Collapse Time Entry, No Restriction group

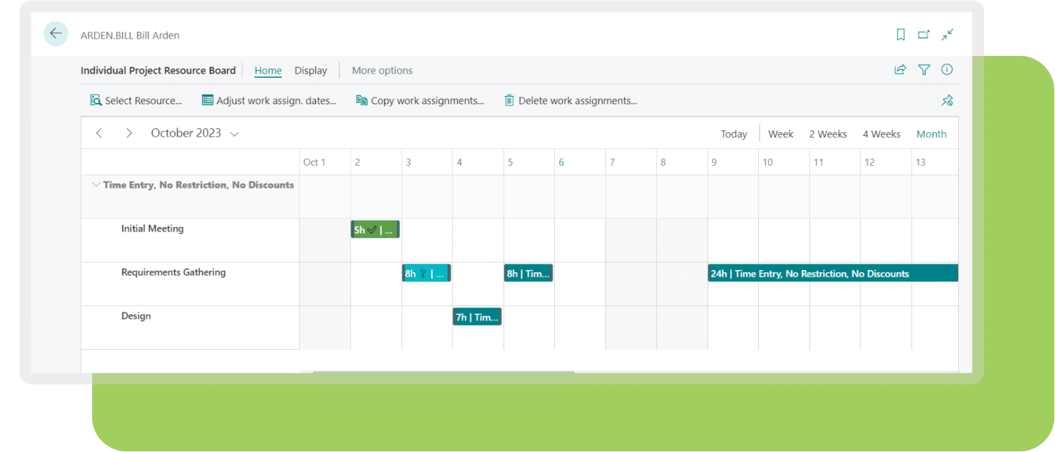point(94,185)
